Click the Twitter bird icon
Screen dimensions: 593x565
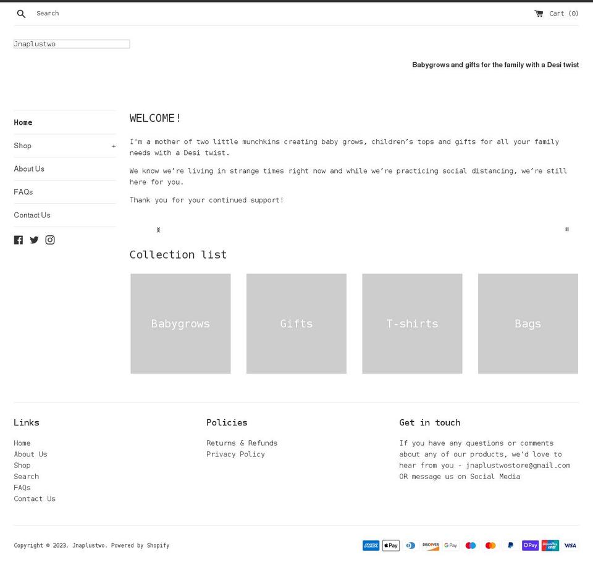[34, 240]
